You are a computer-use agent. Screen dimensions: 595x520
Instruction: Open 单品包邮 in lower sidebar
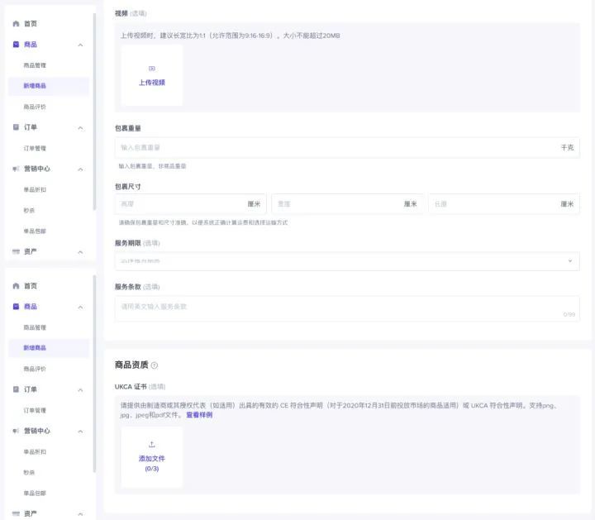tap(35, 493)
